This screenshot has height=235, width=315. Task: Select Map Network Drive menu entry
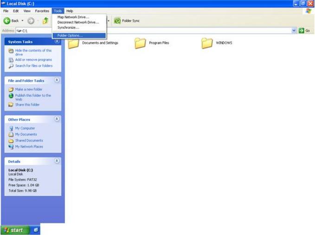click(x=73, y=17)
